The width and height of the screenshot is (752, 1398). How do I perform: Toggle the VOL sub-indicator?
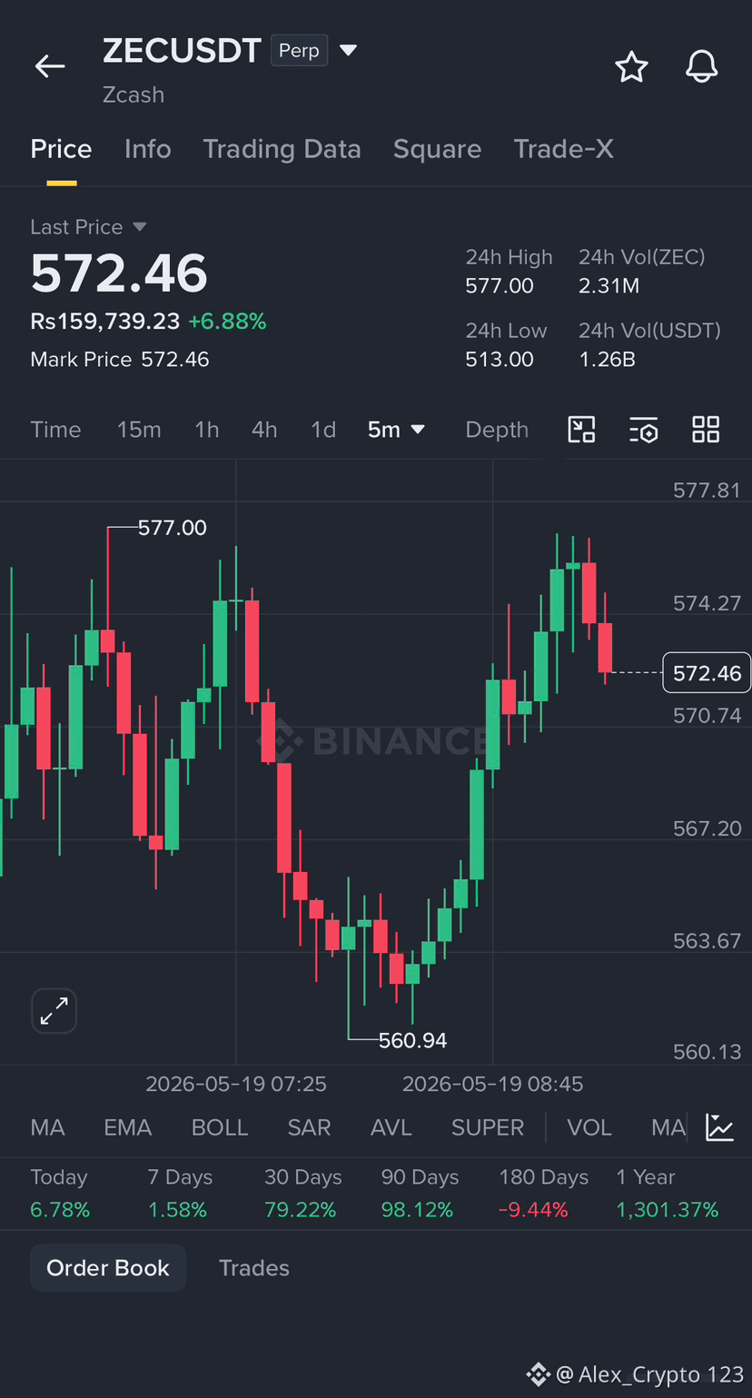pos(589,1127)
